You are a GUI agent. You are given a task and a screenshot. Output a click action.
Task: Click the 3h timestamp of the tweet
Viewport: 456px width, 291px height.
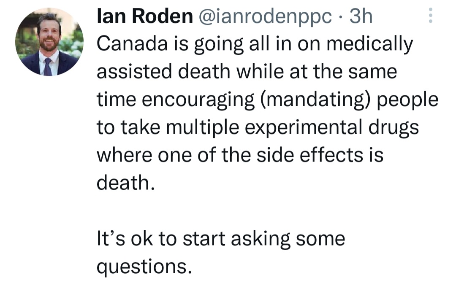361,16
